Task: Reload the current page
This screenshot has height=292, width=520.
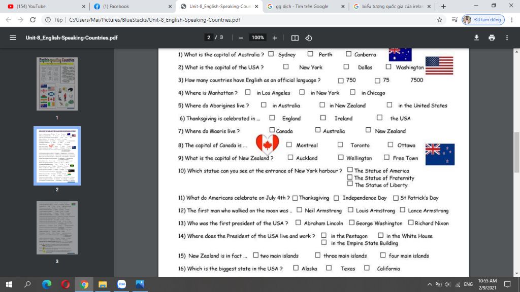Action: click(32, 20)
